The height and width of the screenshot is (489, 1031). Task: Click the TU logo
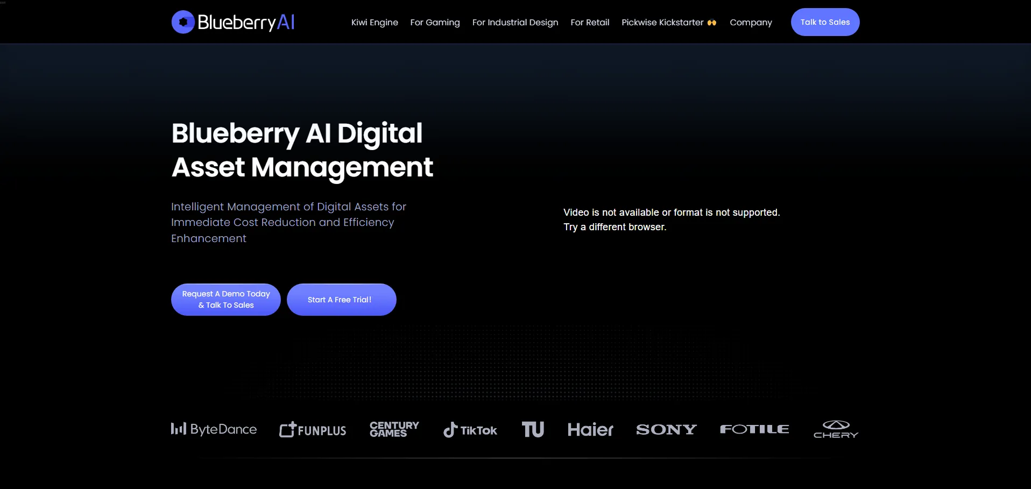coord(533,429)
